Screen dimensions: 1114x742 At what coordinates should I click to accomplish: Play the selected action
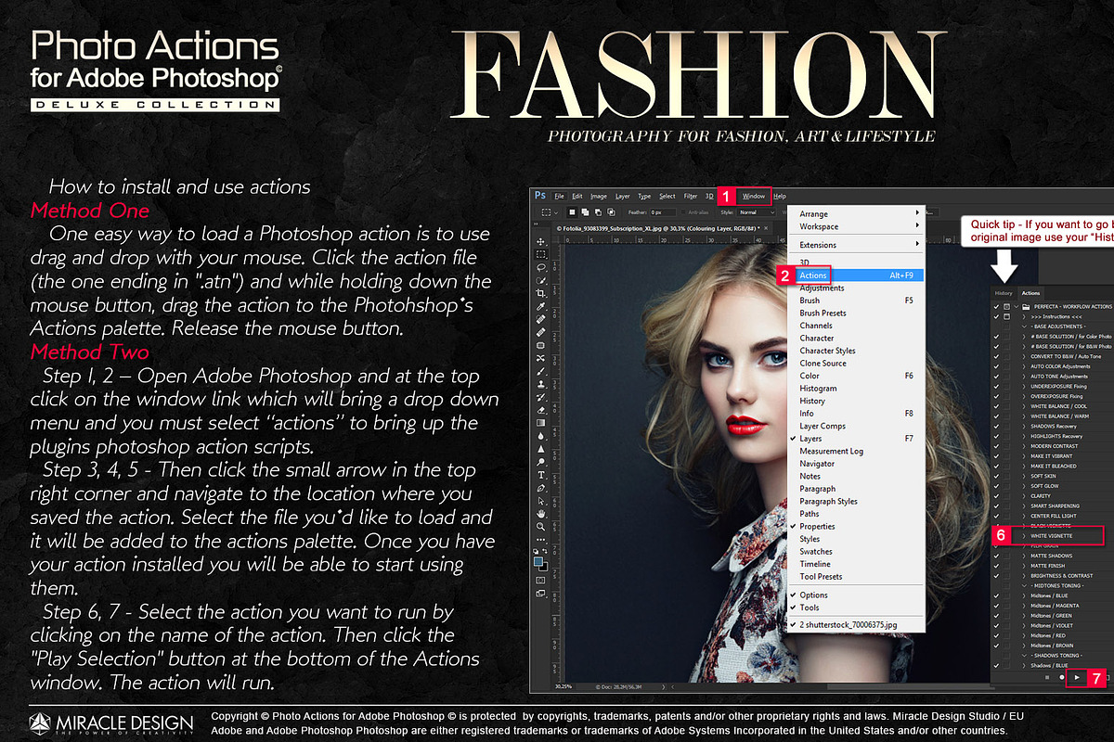1077,677
